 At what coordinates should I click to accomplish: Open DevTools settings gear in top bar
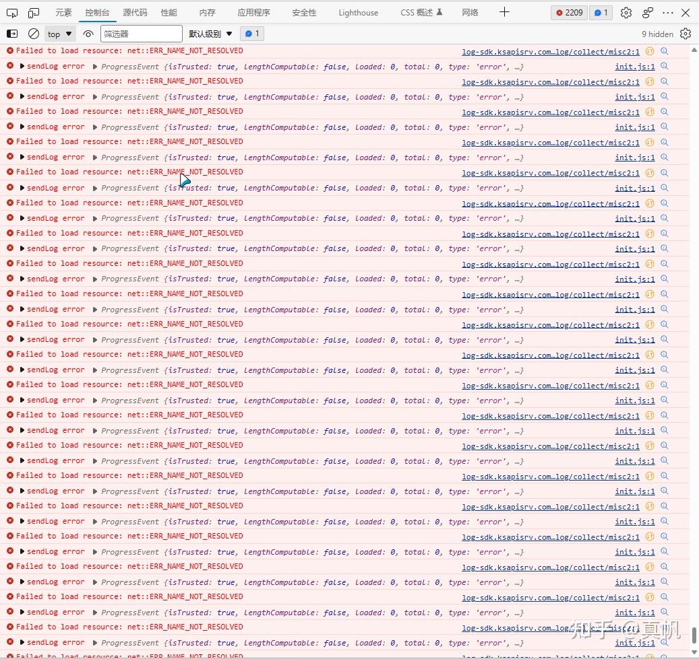point(626,12)
